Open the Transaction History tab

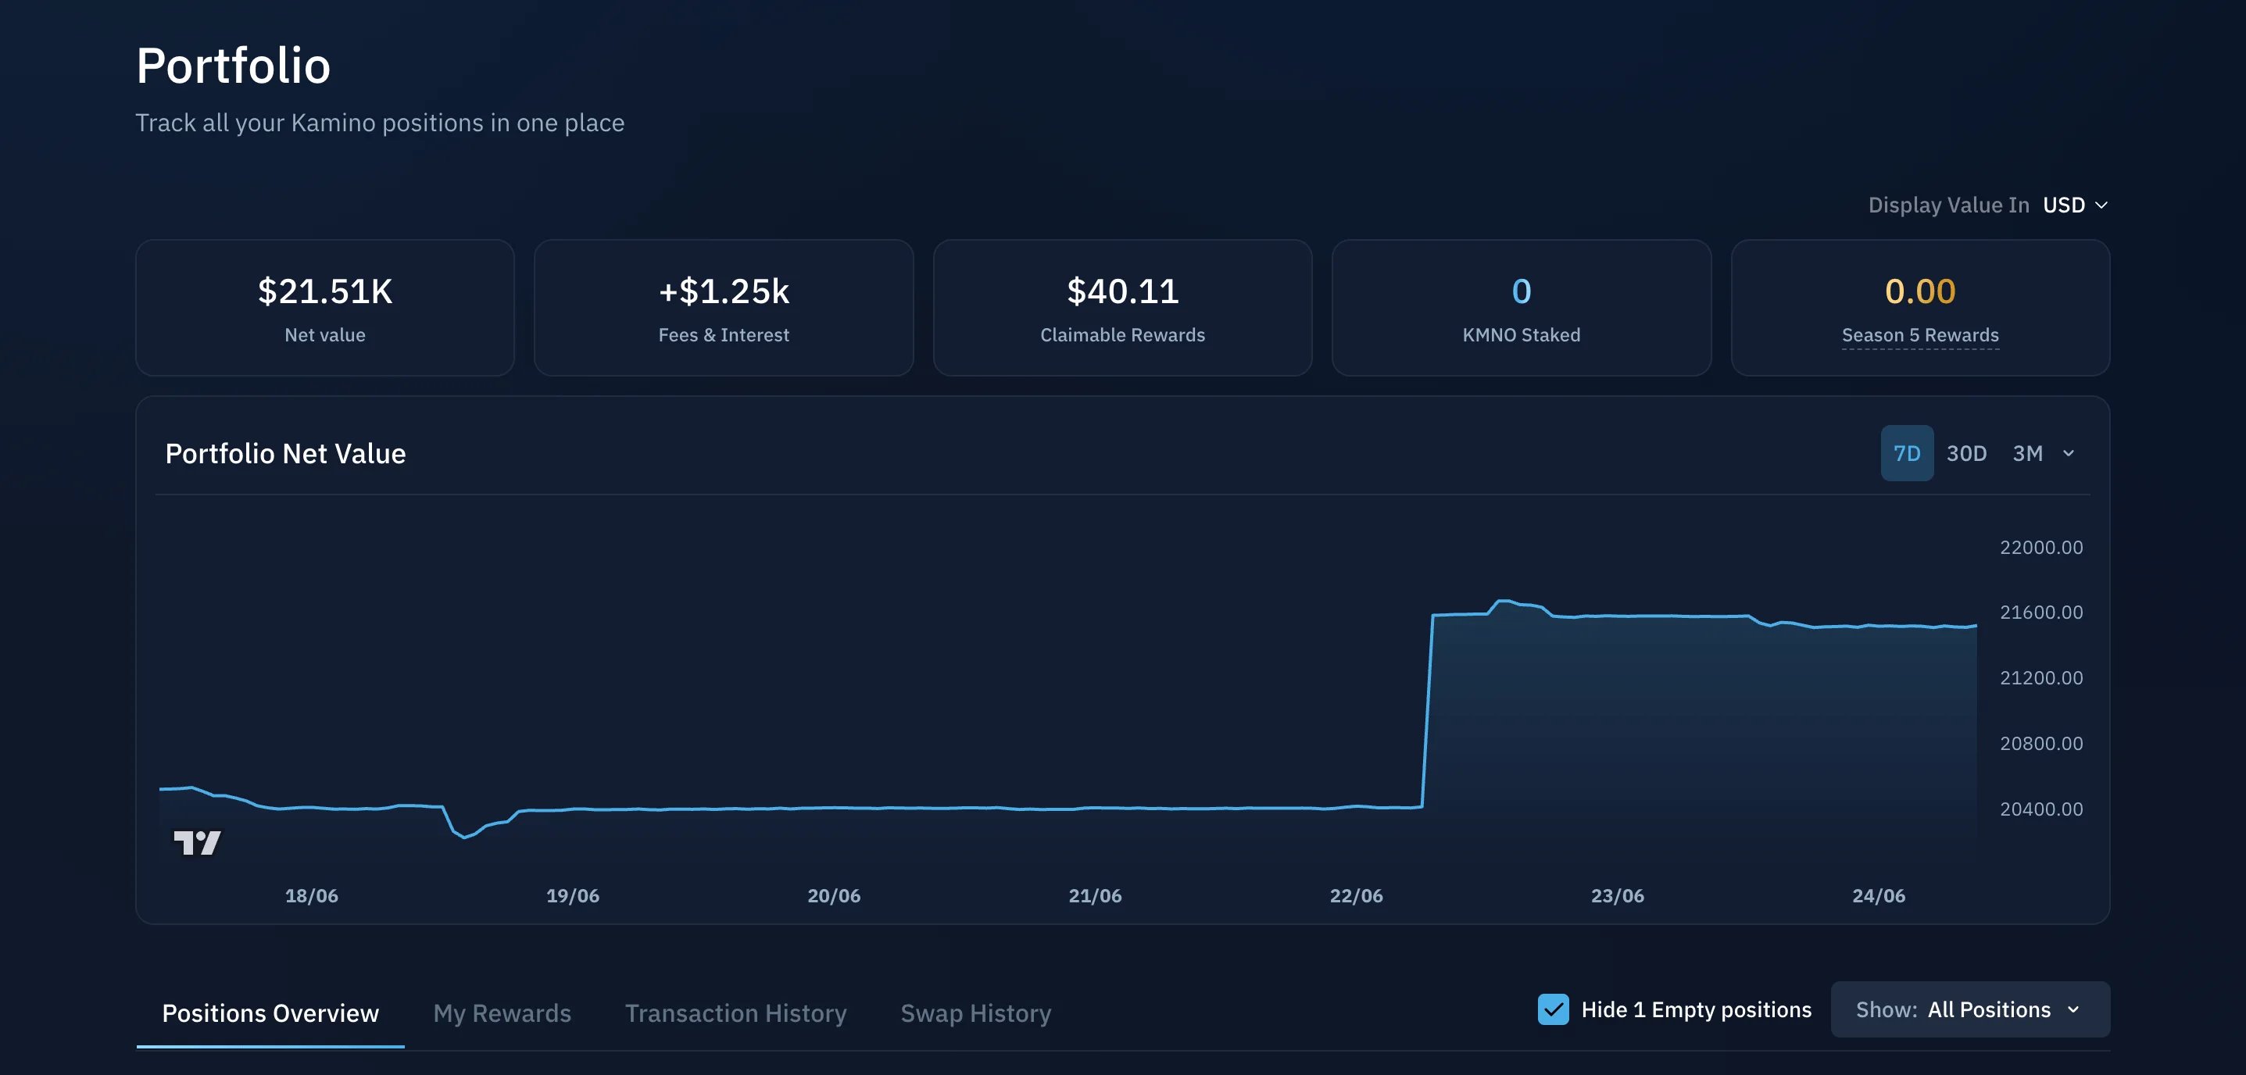click(736, 1013)
